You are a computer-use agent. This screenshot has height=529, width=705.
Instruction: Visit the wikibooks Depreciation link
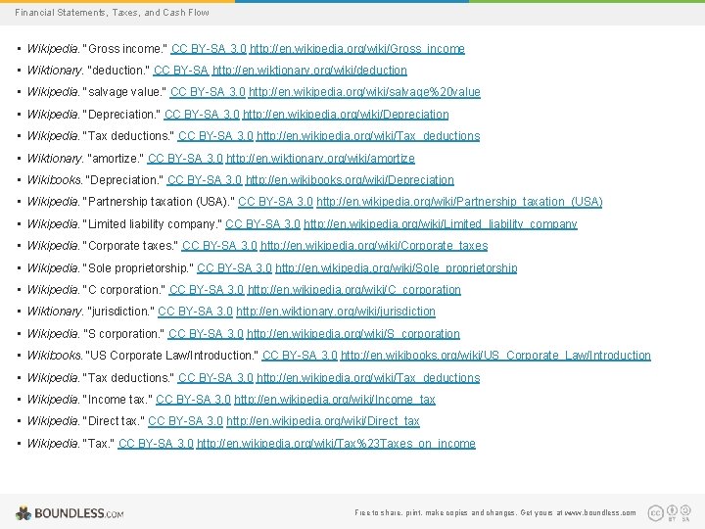[350, 180]
